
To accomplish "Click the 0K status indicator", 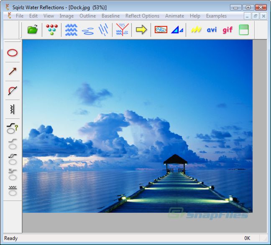I will click(x=247, y=238).
